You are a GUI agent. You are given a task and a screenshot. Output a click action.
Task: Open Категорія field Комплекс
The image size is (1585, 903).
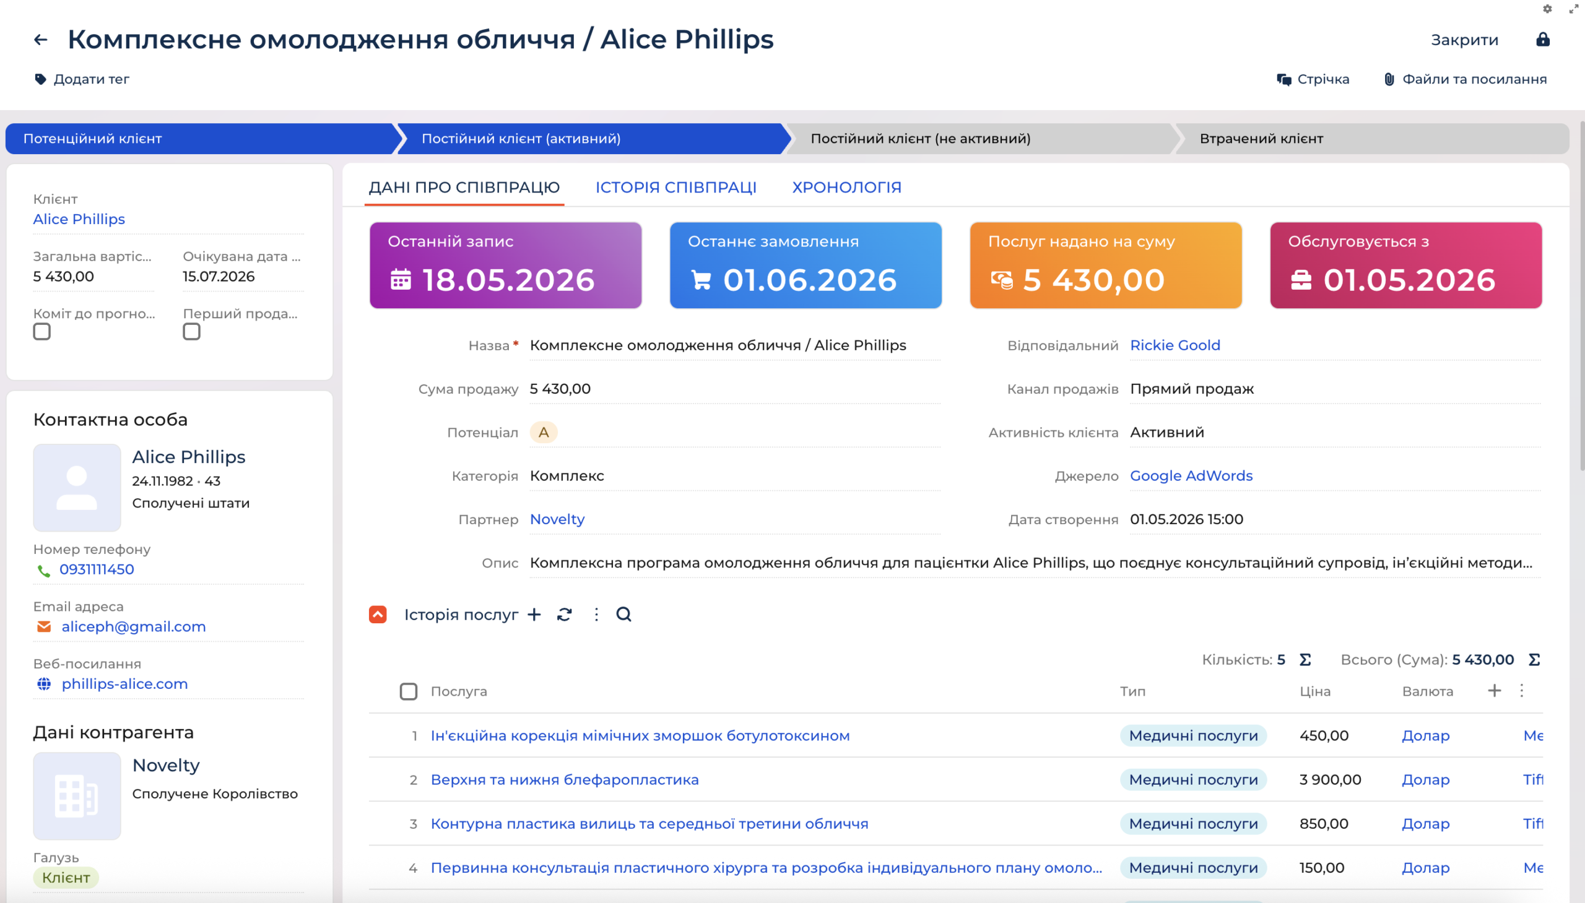(x=735, y=476)
